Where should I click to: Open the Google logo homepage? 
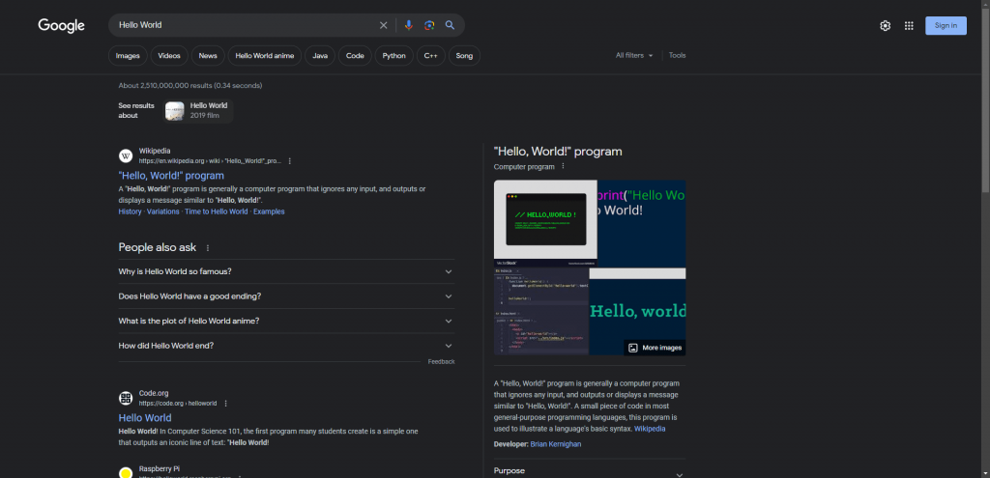point(61,25)
